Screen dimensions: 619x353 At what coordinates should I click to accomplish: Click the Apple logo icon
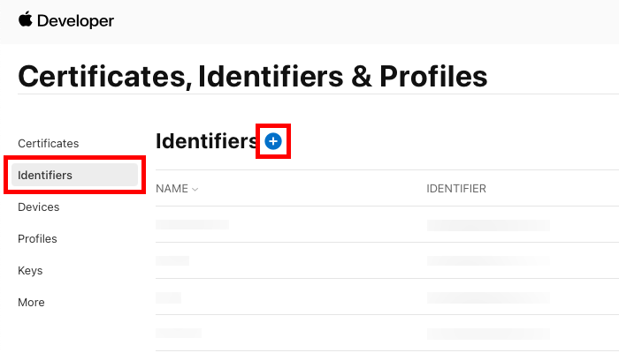(25, 19)
